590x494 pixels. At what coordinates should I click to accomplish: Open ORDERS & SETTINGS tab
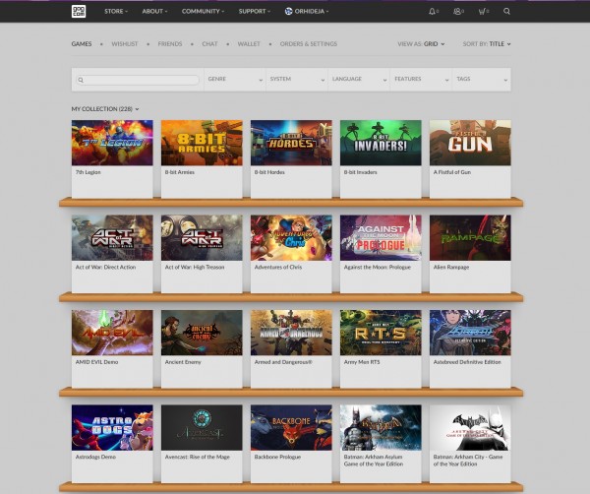[309, 44]
